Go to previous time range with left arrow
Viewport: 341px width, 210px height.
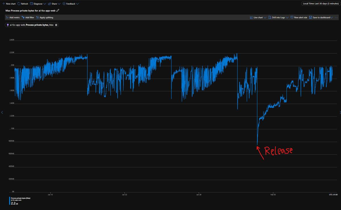(x=2, y=113)
